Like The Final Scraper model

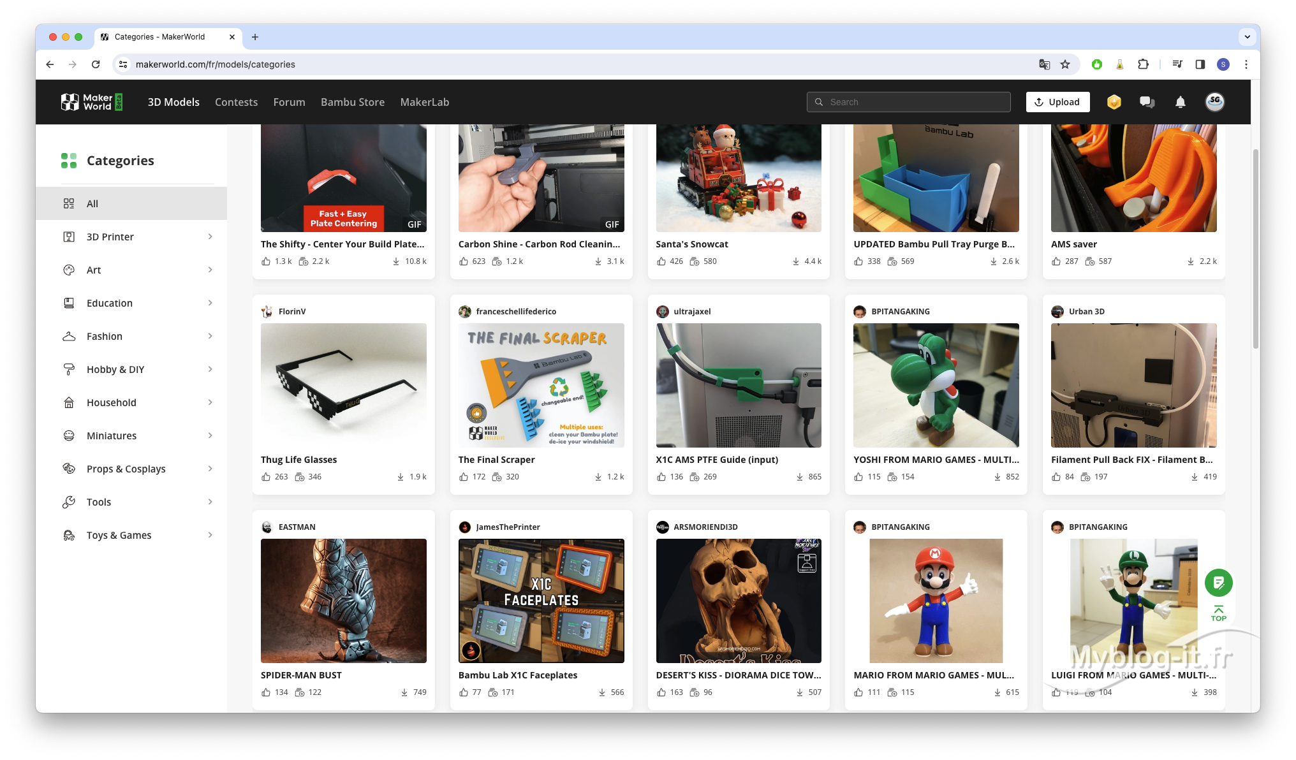tap(464, 477)
